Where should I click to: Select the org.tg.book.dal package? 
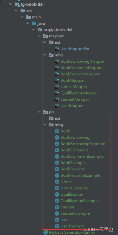coord(58,30)
